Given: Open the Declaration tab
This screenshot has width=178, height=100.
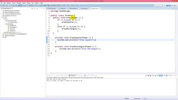Looking at the screenshot, I should click(64, 76).
